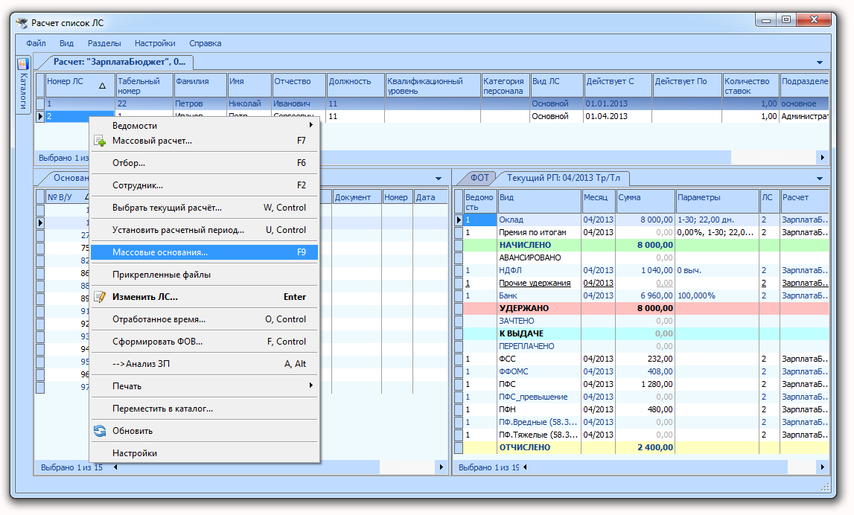This screenshot has height=515, width=854.
Task: Toggle row checkbox for Банк line
Action: point(459,295)
